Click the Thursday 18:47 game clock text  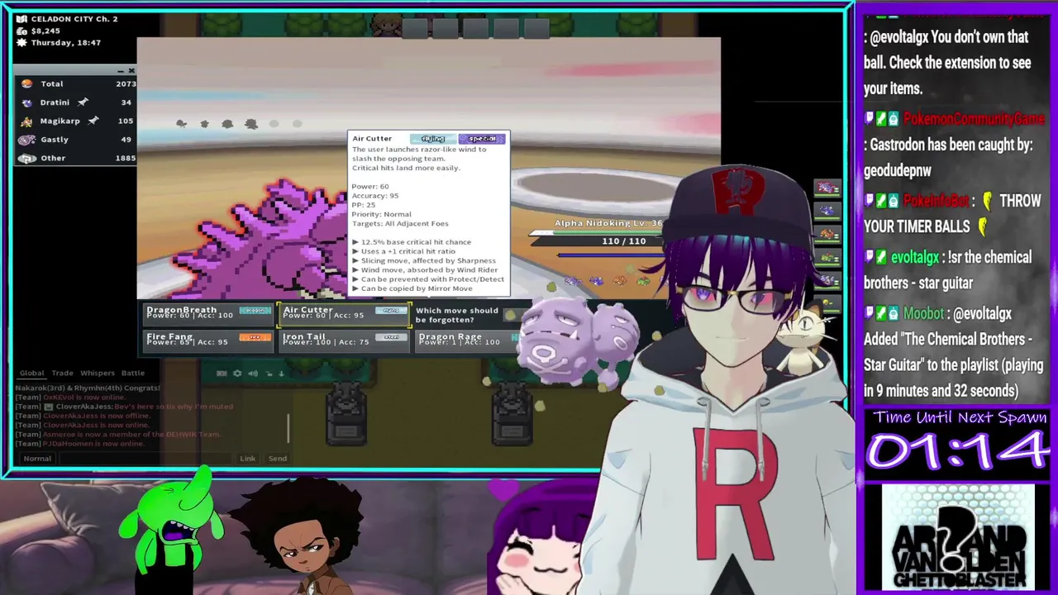(65, 42)
